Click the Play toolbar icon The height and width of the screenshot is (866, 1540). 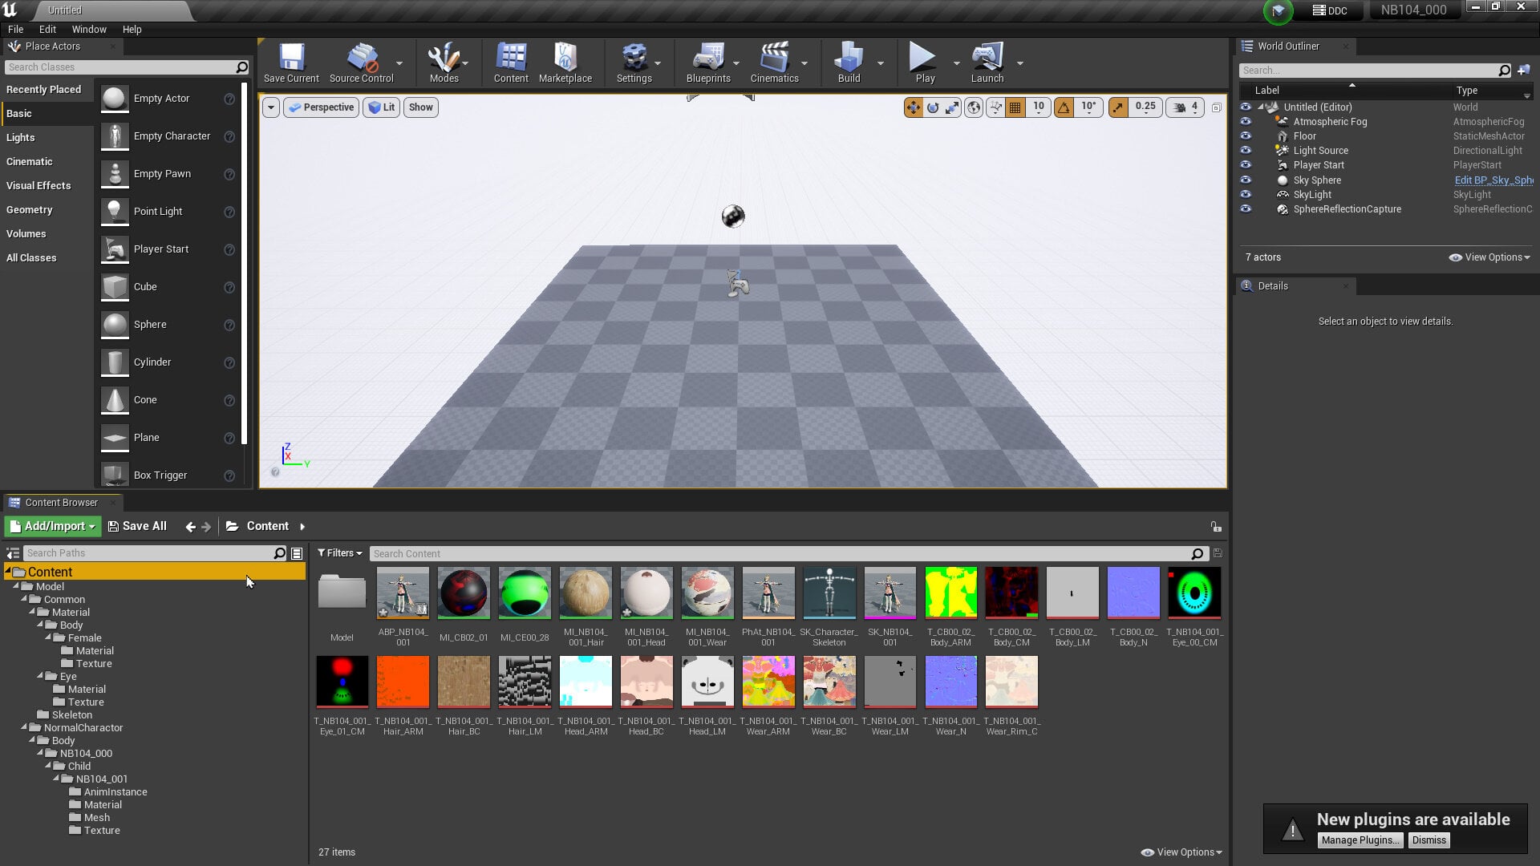coord(925,63)
